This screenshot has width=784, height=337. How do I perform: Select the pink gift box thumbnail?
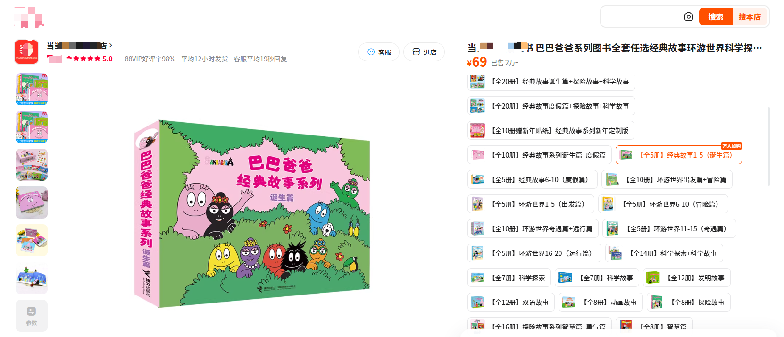(32, 202)
